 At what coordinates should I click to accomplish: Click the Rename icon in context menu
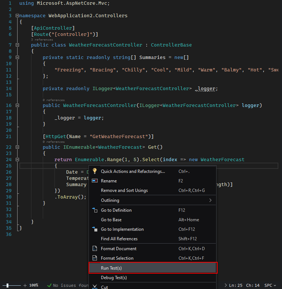click(95, 181)
